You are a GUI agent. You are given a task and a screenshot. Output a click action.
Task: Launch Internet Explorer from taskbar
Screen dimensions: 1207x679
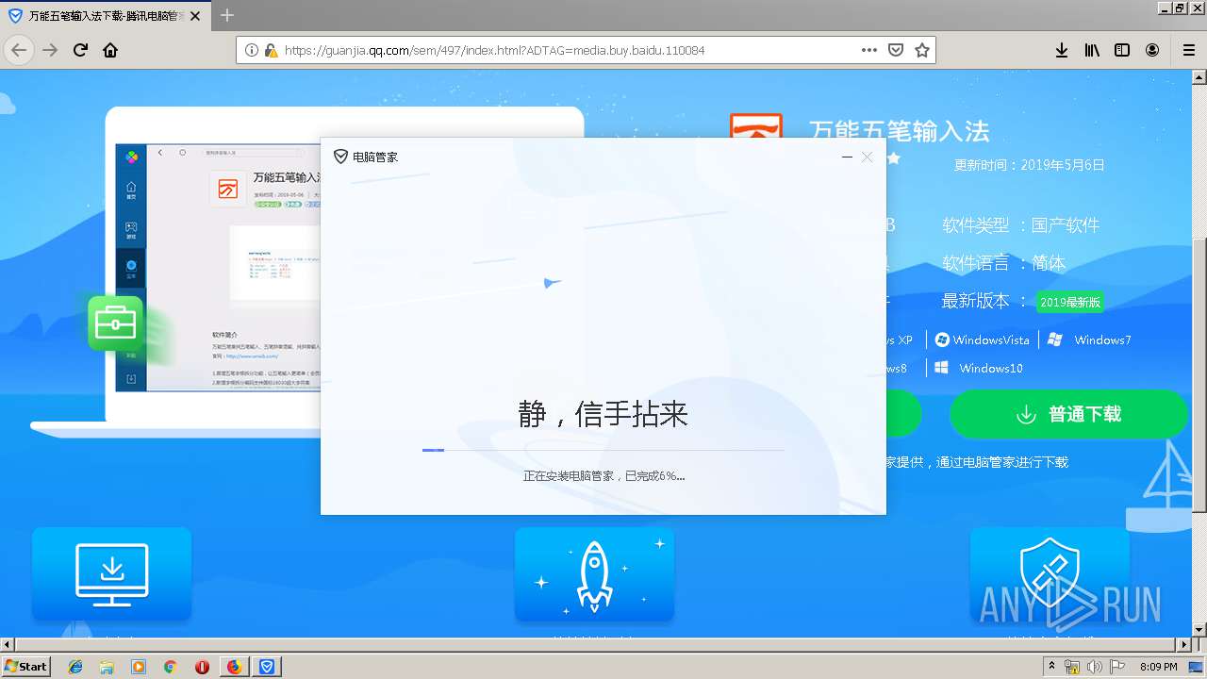(75, 667)
